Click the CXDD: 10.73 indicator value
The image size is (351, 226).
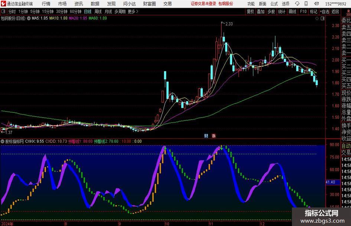(56, 141)
